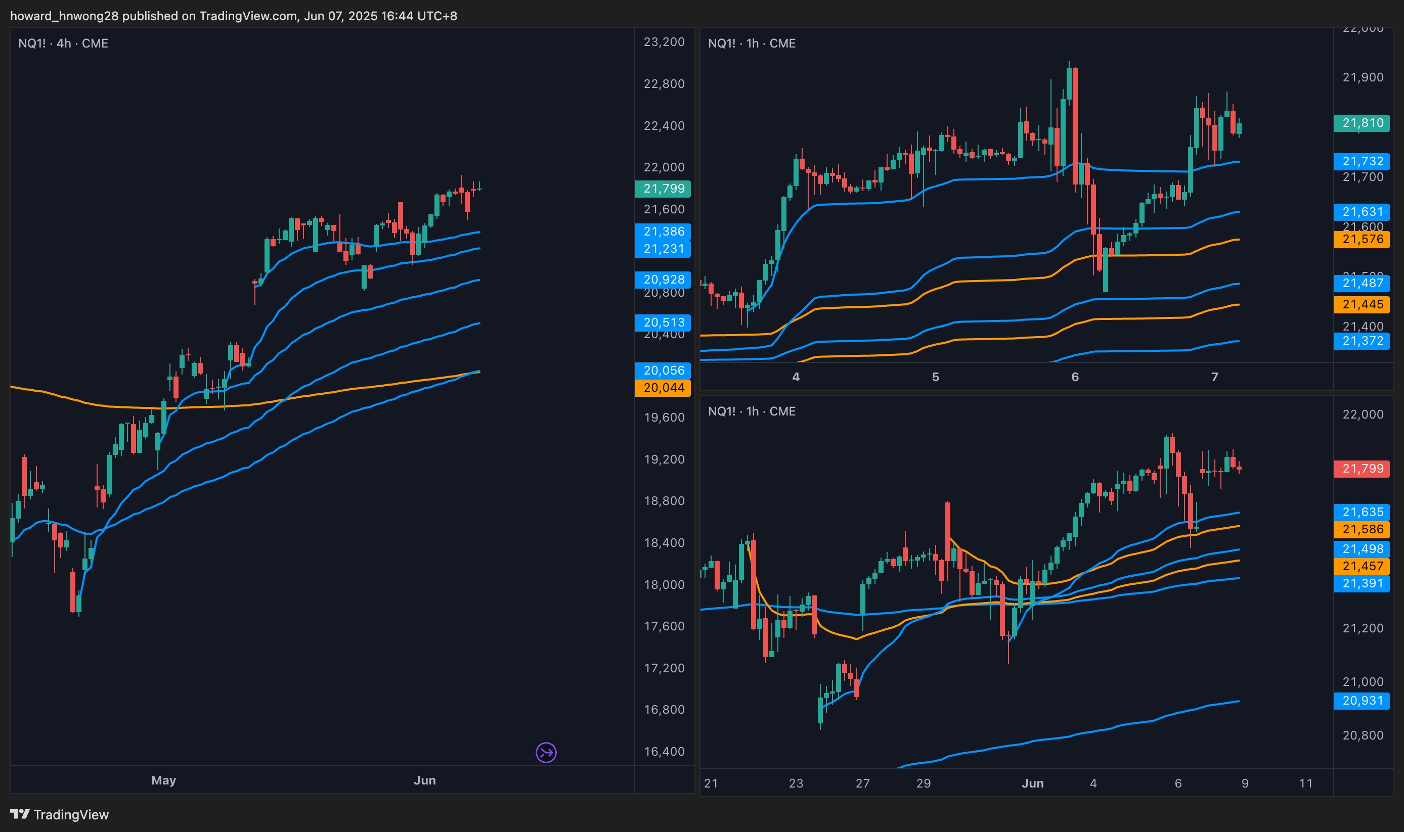This screenshot has width=1404, height=832.
Task: Click date 5 on the top-right time axis
Action: click(x=935, y=377)
